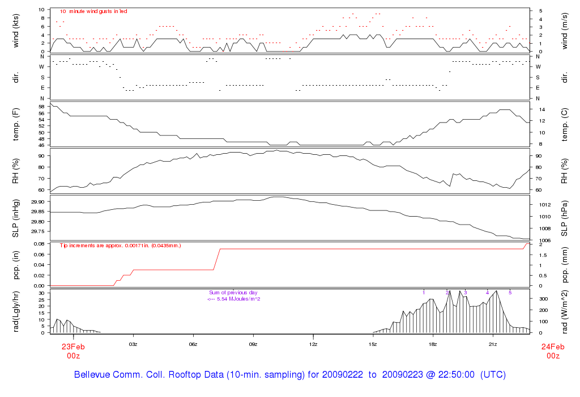Click the 'temp. (C)' axis label
Image resolution: width=580 pixels, height=397 pixels.
pyautogui.click(x=564, y=124)
